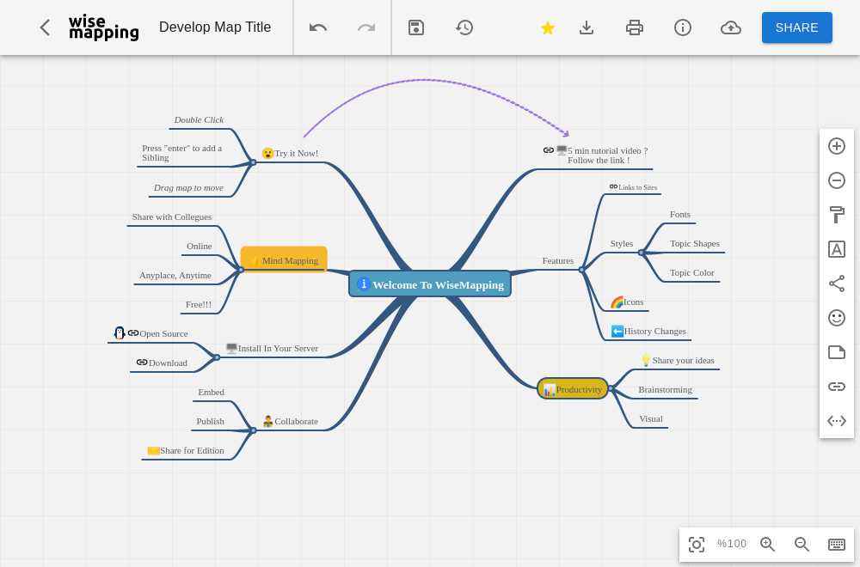Screen dimensions: 860x567
Task: Select the Topic Shapes topic
Action: pyautogui.click(x=694, y=244)
